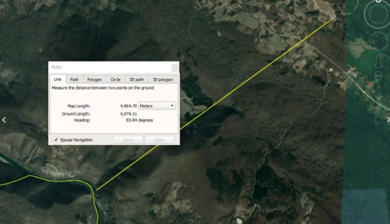Screen dimensions: 390x224
Task: Click the N north-up compass button
Action: [x=378, y=2]
